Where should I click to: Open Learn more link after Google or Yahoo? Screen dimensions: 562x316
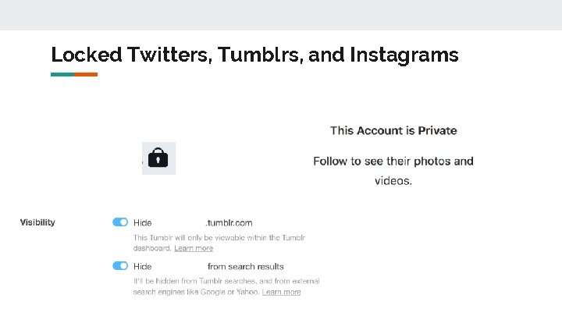281,292
